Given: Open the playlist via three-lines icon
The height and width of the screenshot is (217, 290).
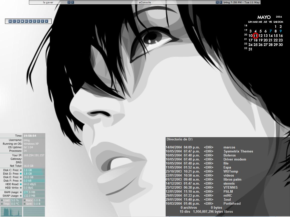Looking at the screenshot, I should coord(34,21).
